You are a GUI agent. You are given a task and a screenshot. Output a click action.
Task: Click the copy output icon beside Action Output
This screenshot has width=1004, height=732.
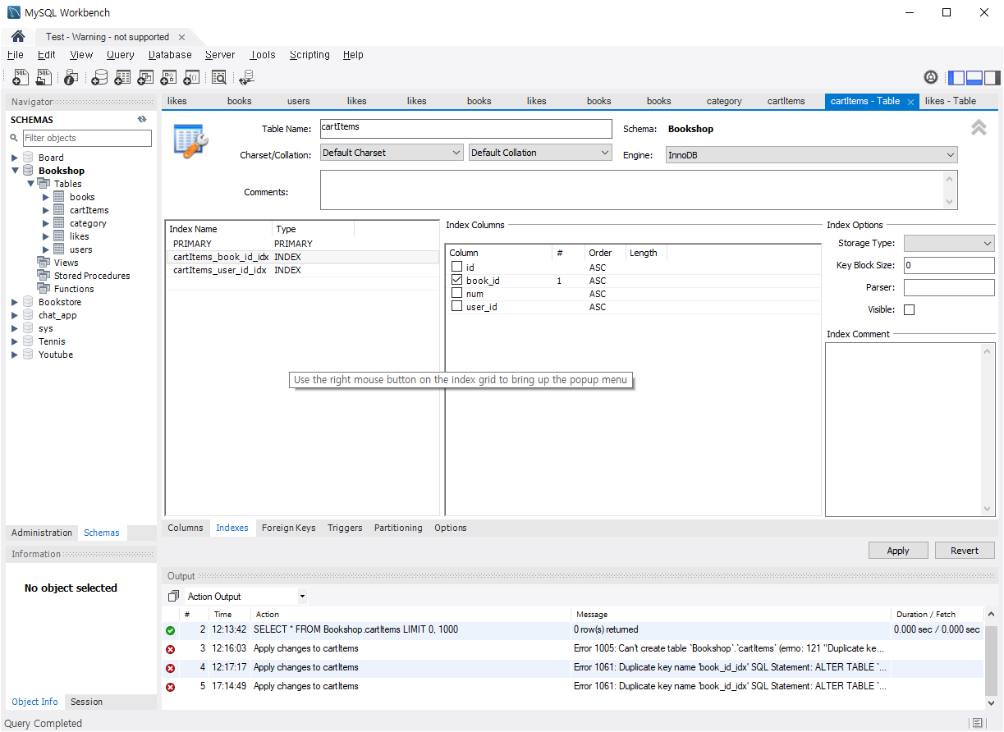[173, 597]
